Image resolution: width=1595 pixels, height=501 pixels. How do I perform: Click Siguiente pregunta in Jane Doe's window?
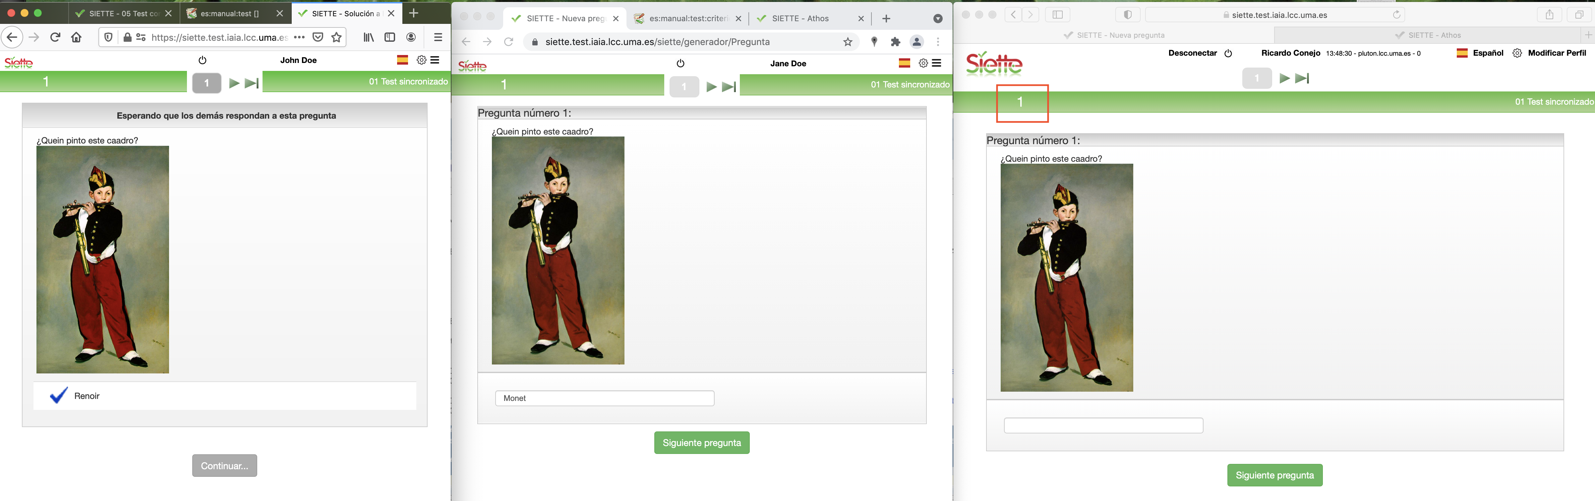point(701,443)
